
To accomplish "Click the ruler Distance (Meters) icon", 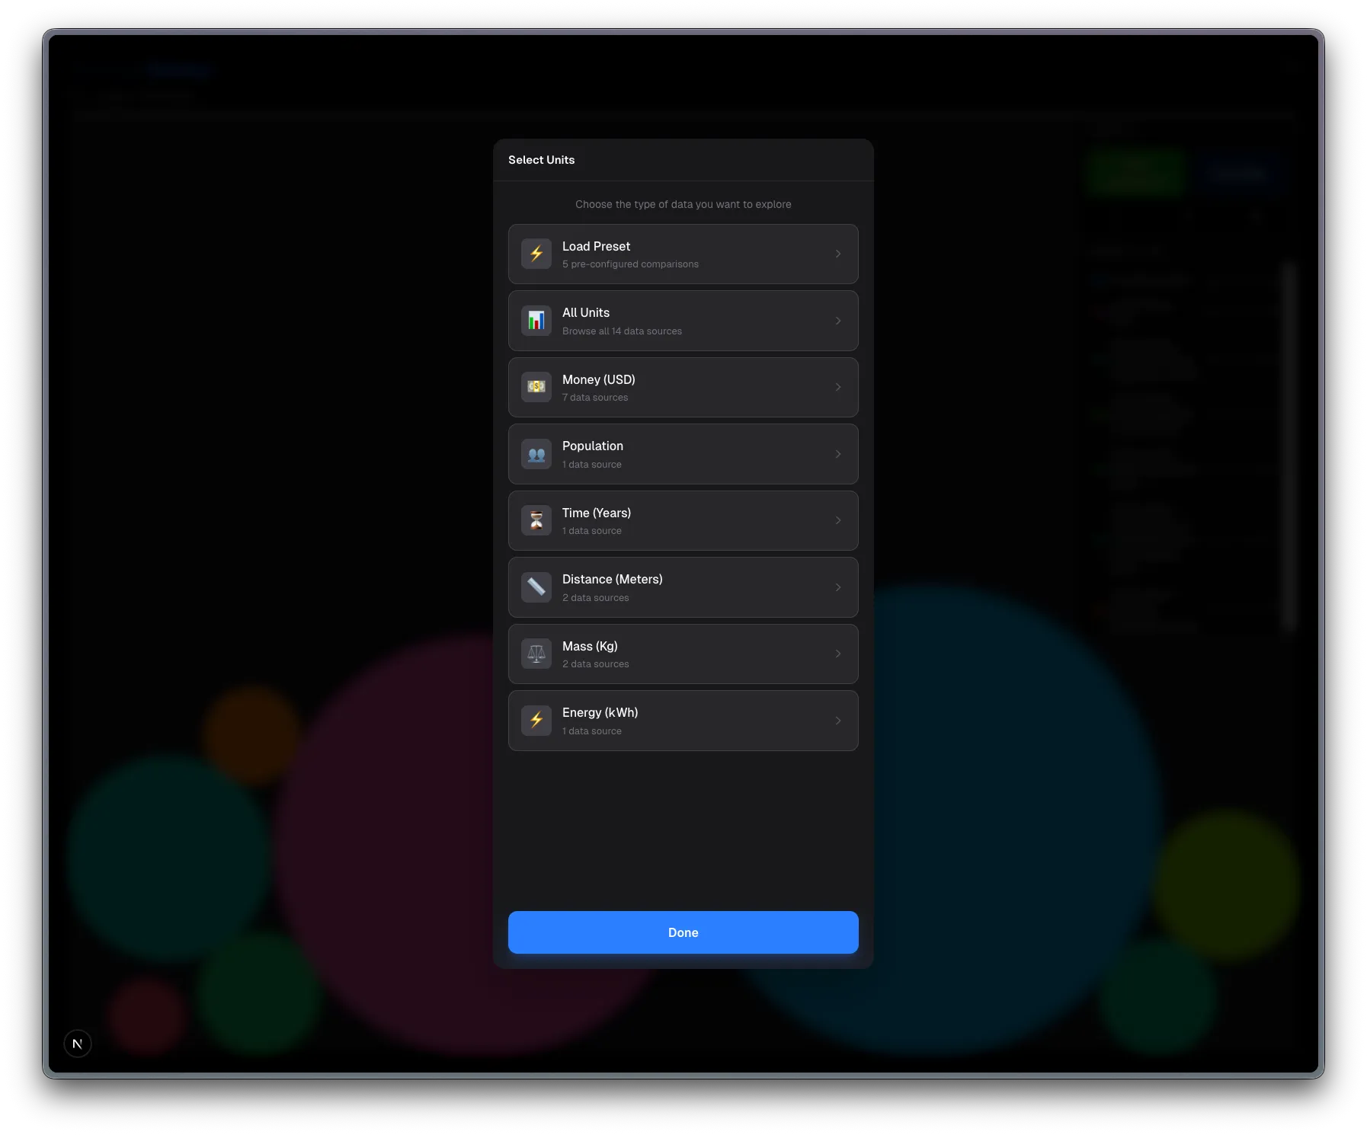I will click(x=536, y=587).
